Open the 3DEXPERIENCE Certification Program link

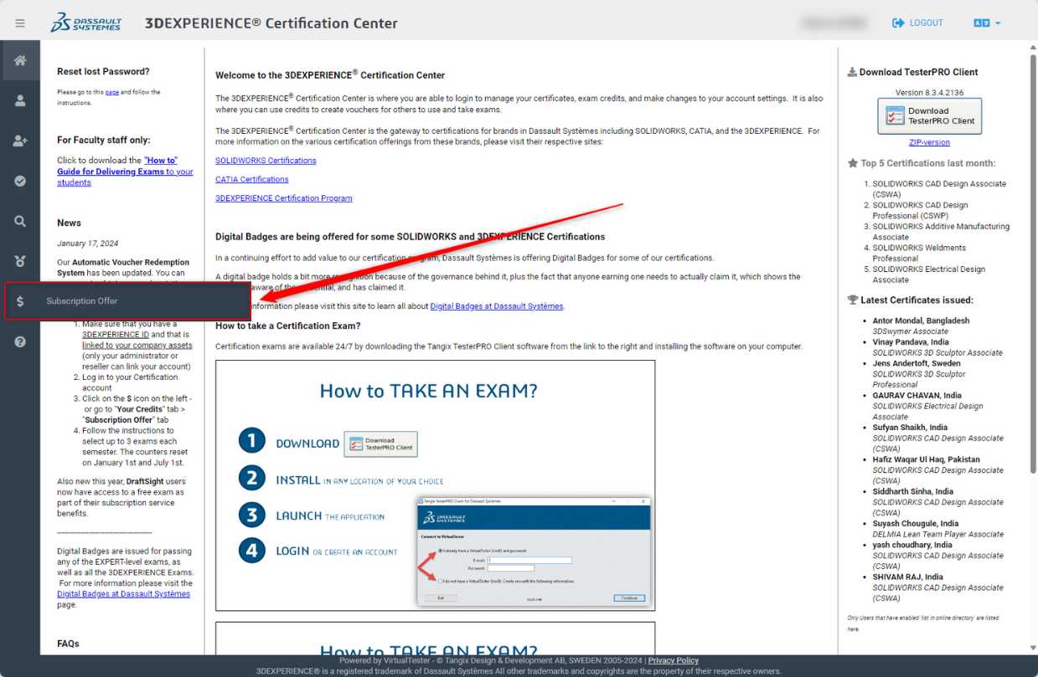click(x=283, y=198)
